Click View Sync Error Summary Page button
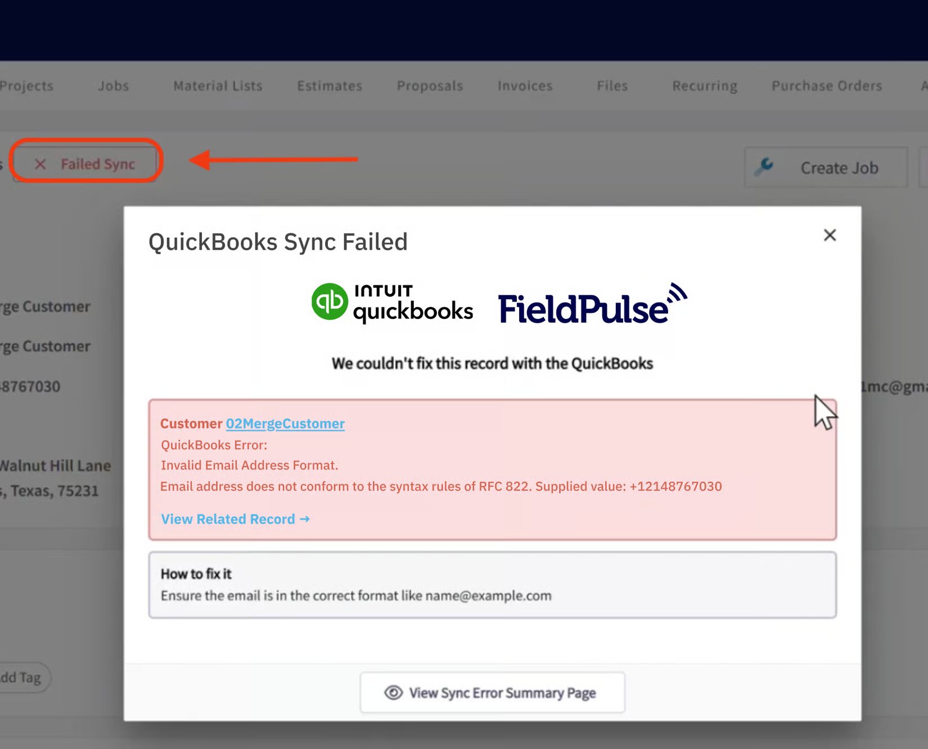Viewport: 928px width, 749px height. [x=492, y=692]
